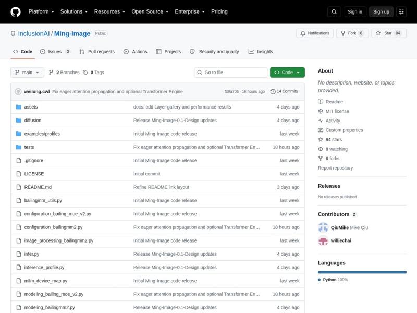This screenshot has width=417, height=313.
Task: Click Sign in button
Action: 355,11
